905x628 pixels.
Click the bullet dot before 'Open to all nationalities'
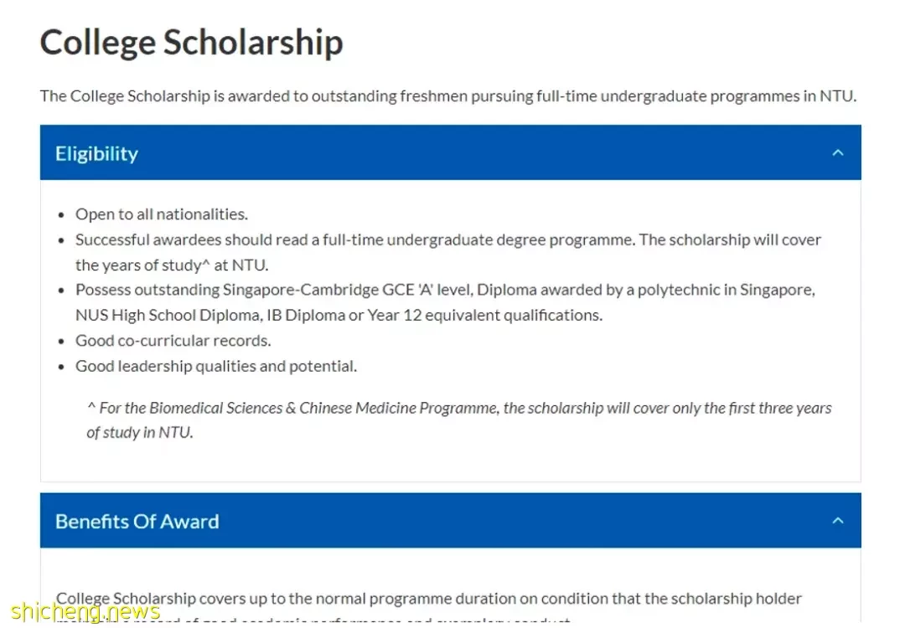pos(61,215)
